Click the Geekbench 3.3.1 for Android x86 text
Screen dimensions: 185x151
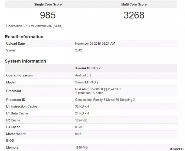point(34,26)
